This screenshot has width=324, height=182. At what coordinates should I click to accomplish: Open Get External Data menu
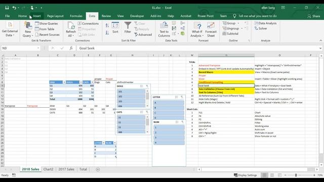(10, 29)
